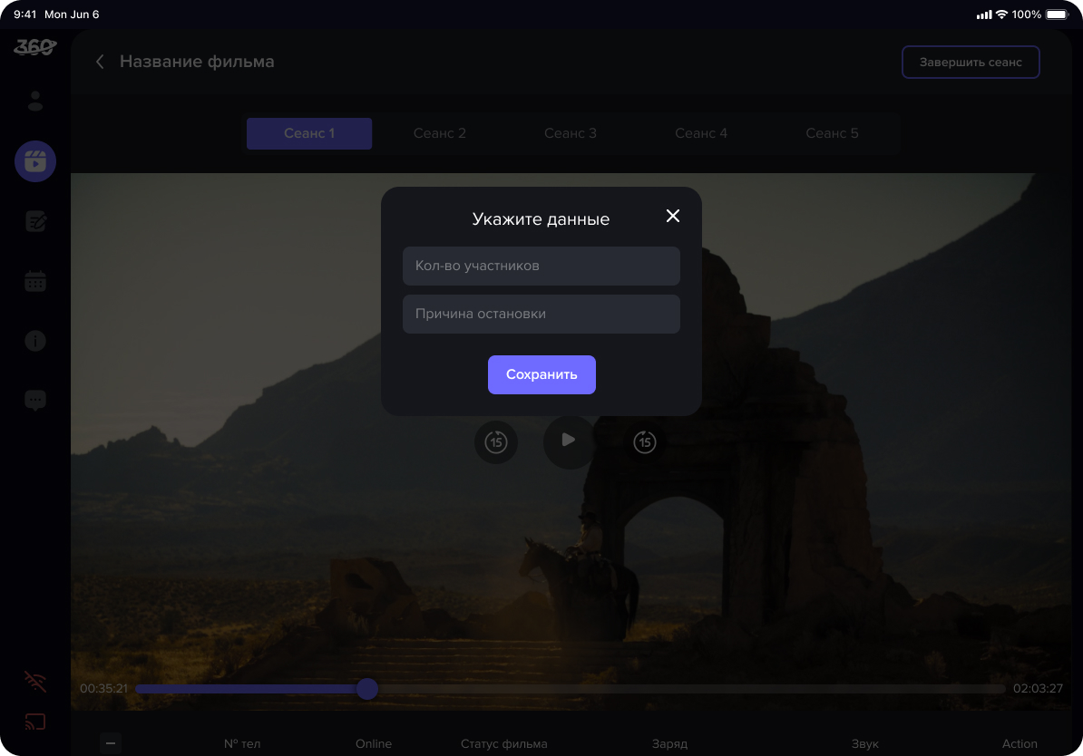This screenshot has height=756, width=1083.
Task: Open the chat messages sidebar icon
Action: coord(35,400)
